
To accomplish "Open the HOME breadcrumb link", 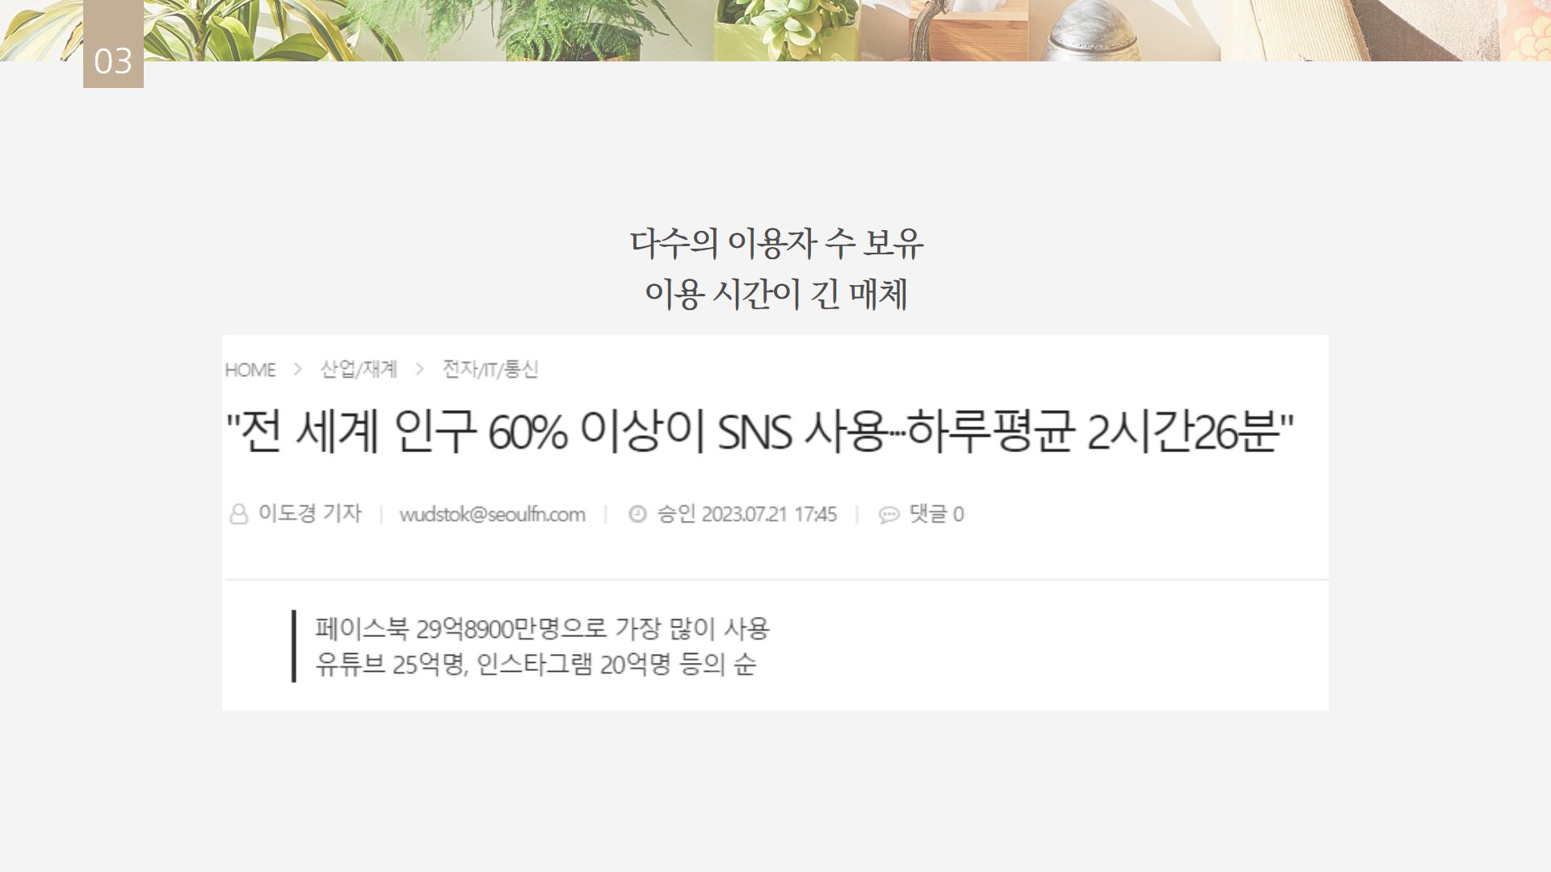I will coord(250,370).
